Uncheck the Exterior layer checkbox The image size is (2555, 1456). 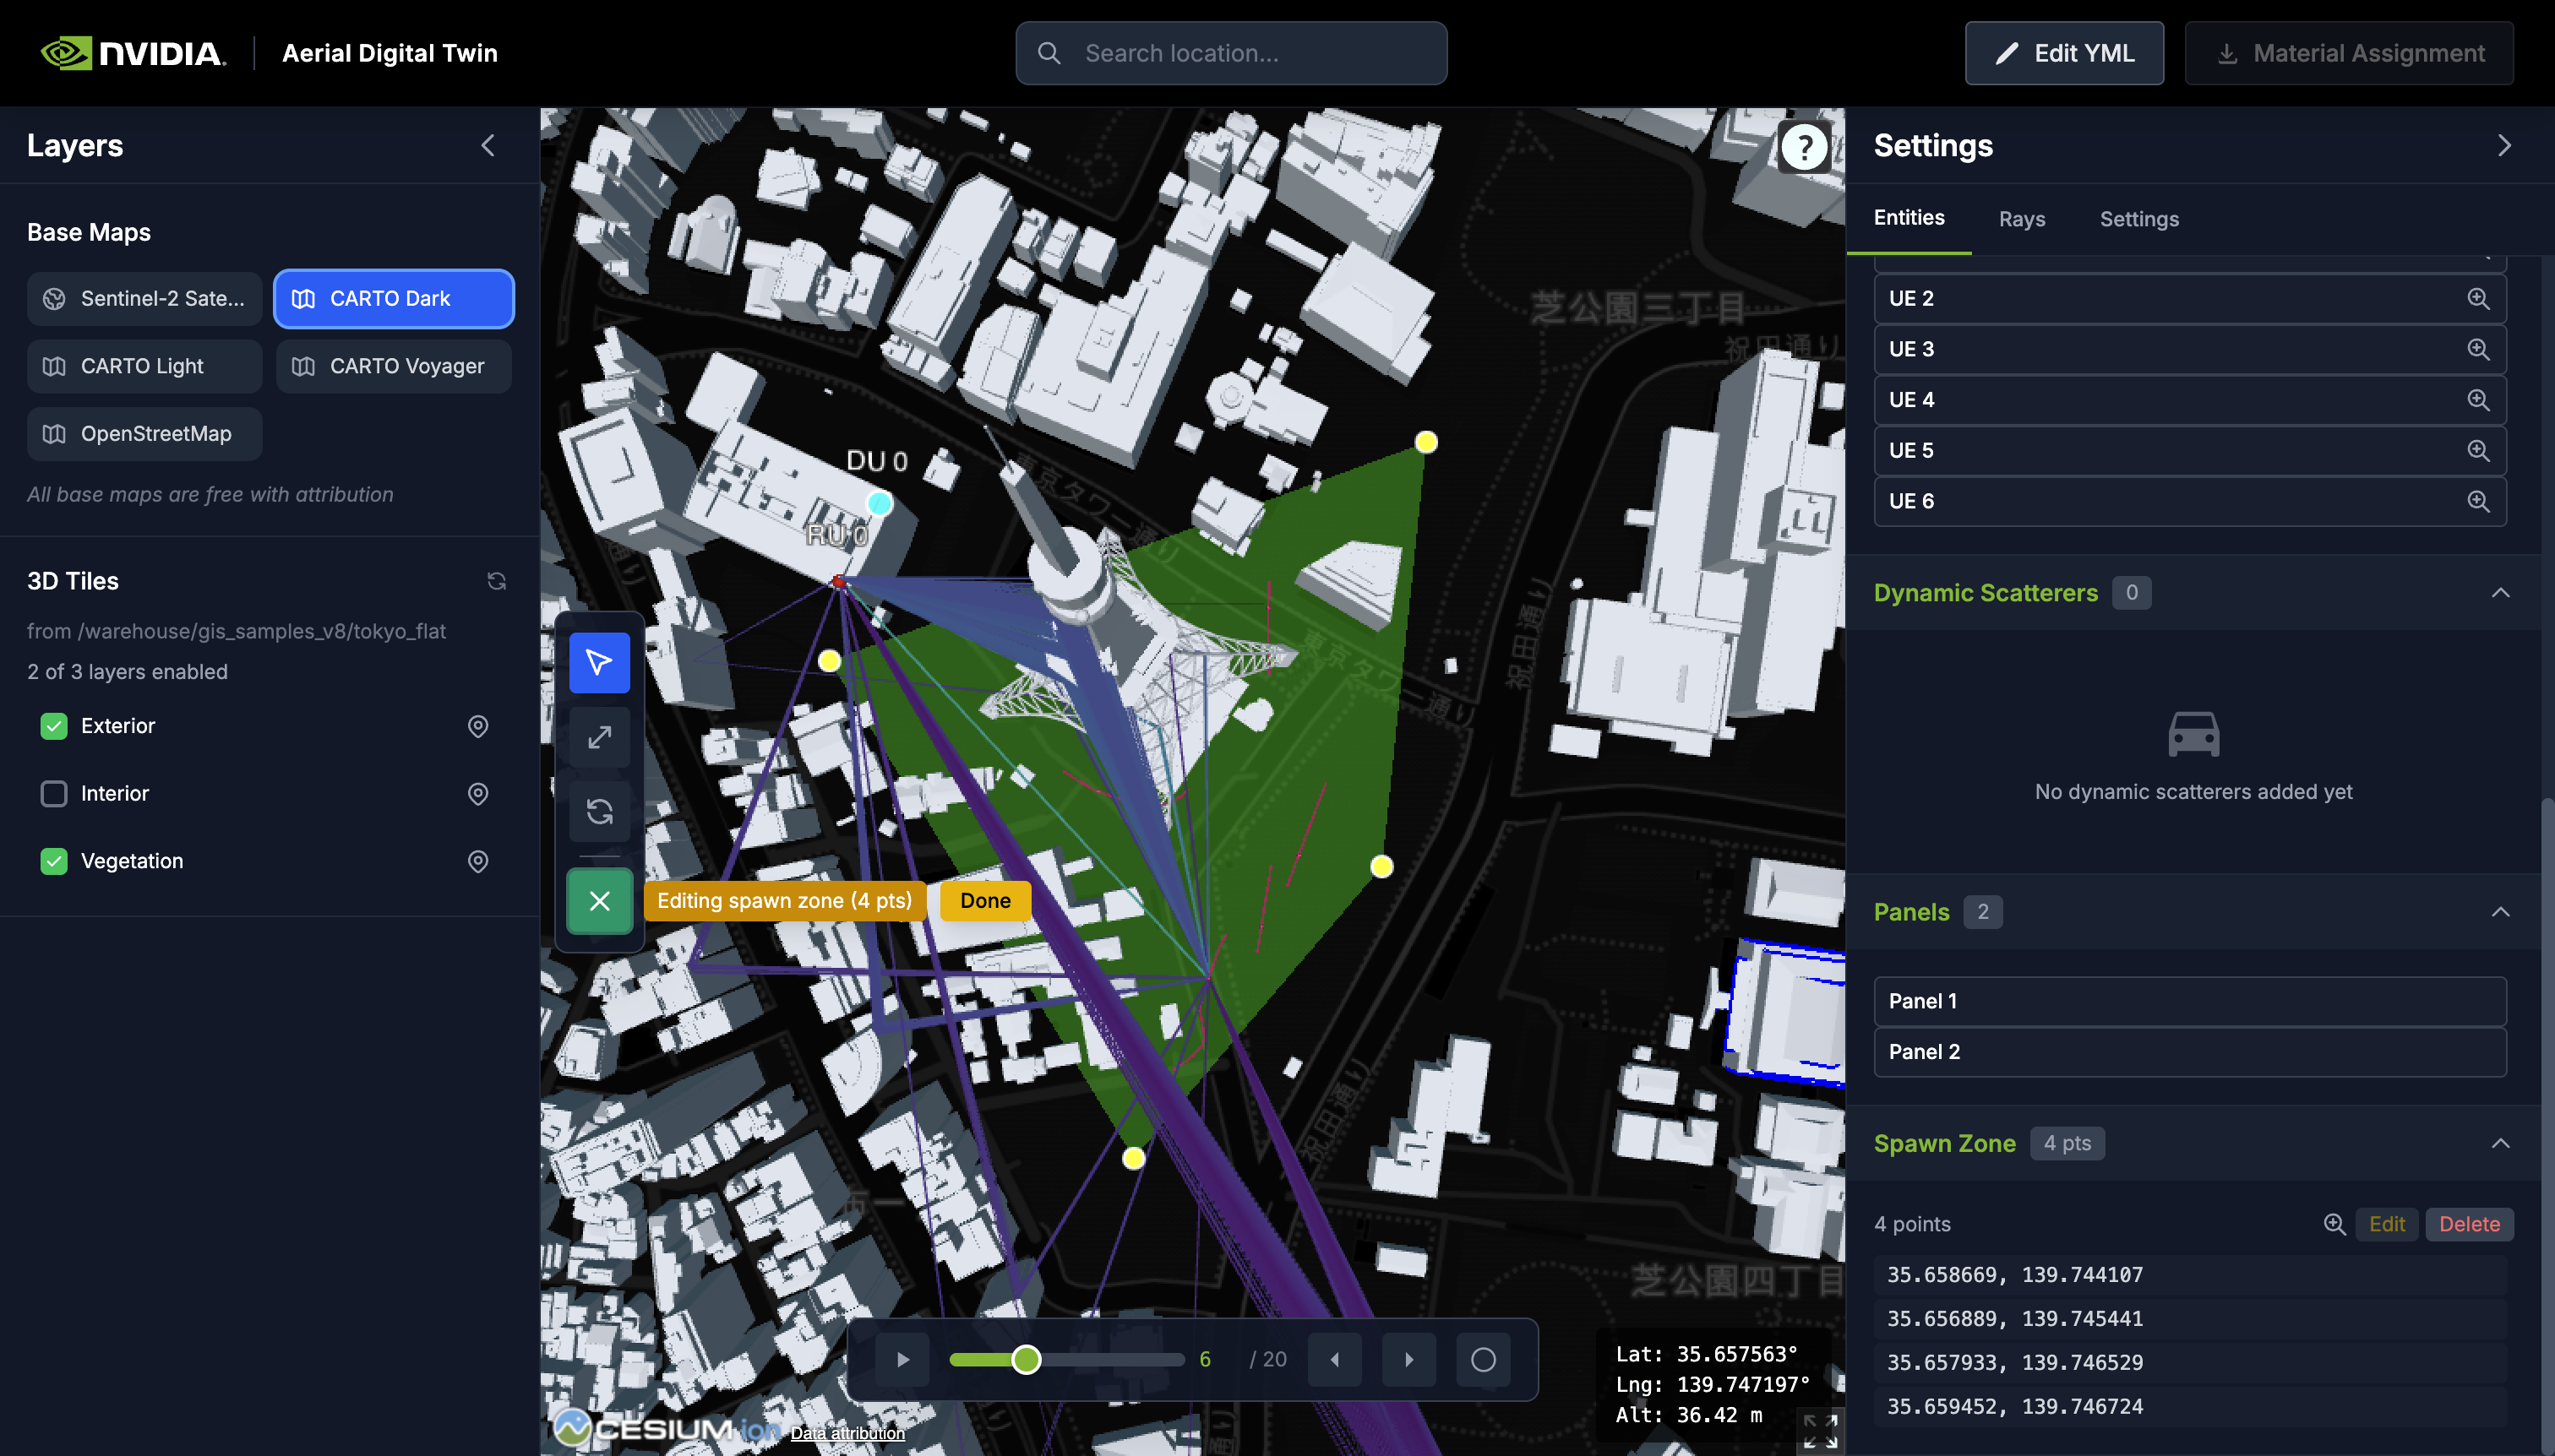pyautogui.click(x=54, y=726)
